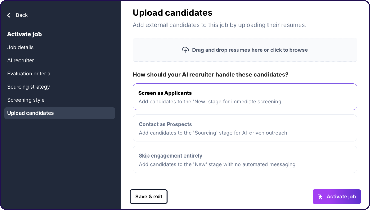Select the 'Contact as Prospects' option
The width and height of the screenshot is (370, 210).
pyautogui.click(x=245, y=128)
